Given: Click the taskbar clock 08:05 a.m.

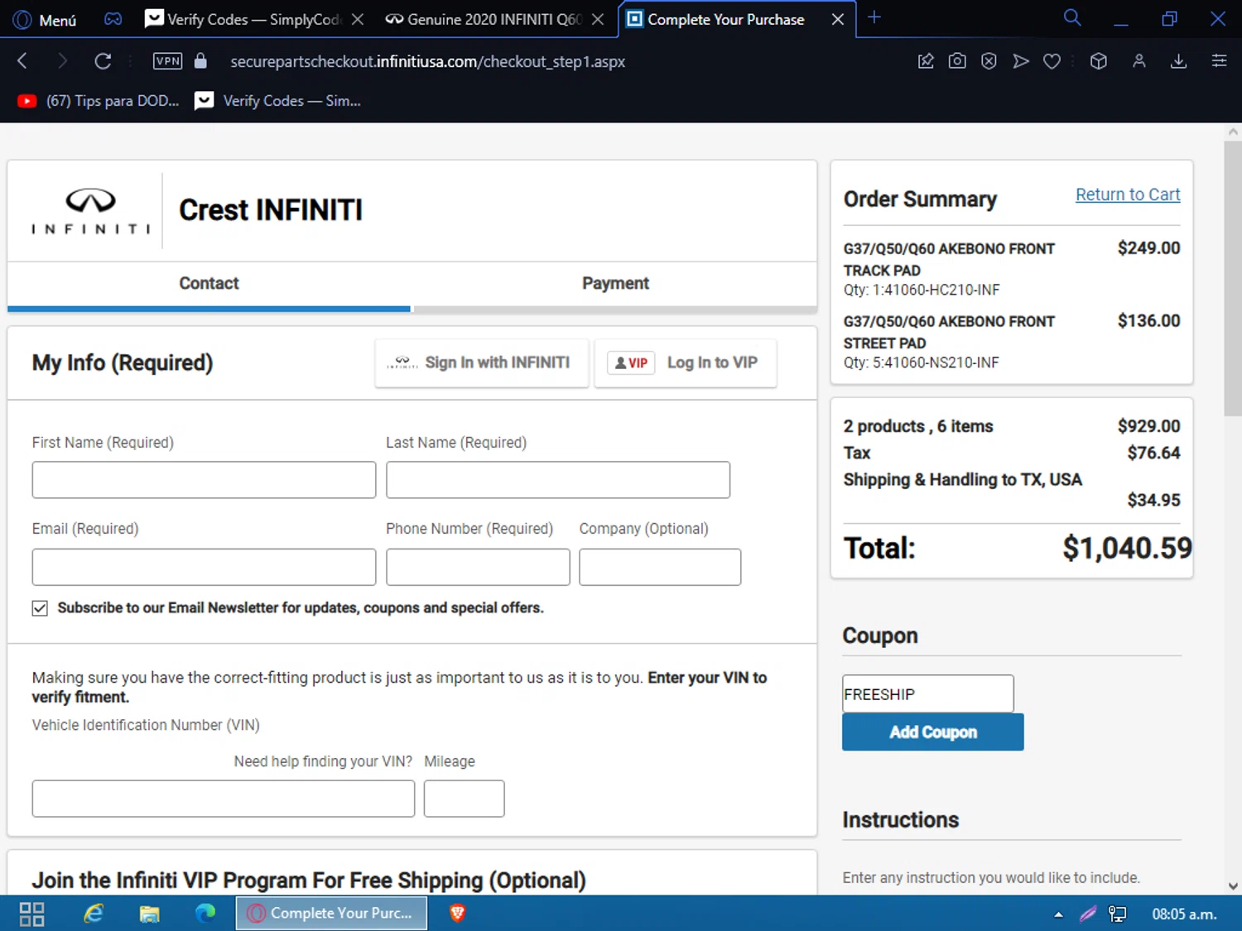Looking at the screenshot, I should (1184, 914).
